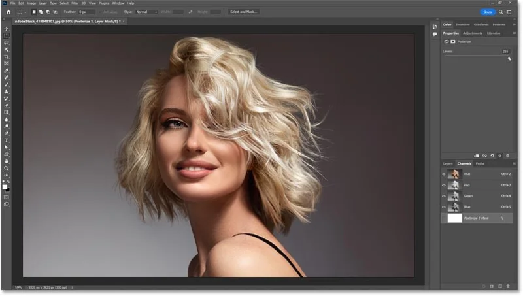The image size is (523, 296).
Task: Select the Clone Stamp tool
Action: click(x=7, y=91)
